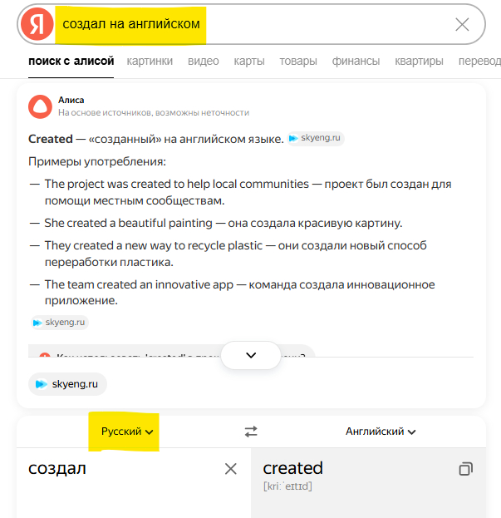
Task: Go to the финансы tab
Action: click(356, 61)
